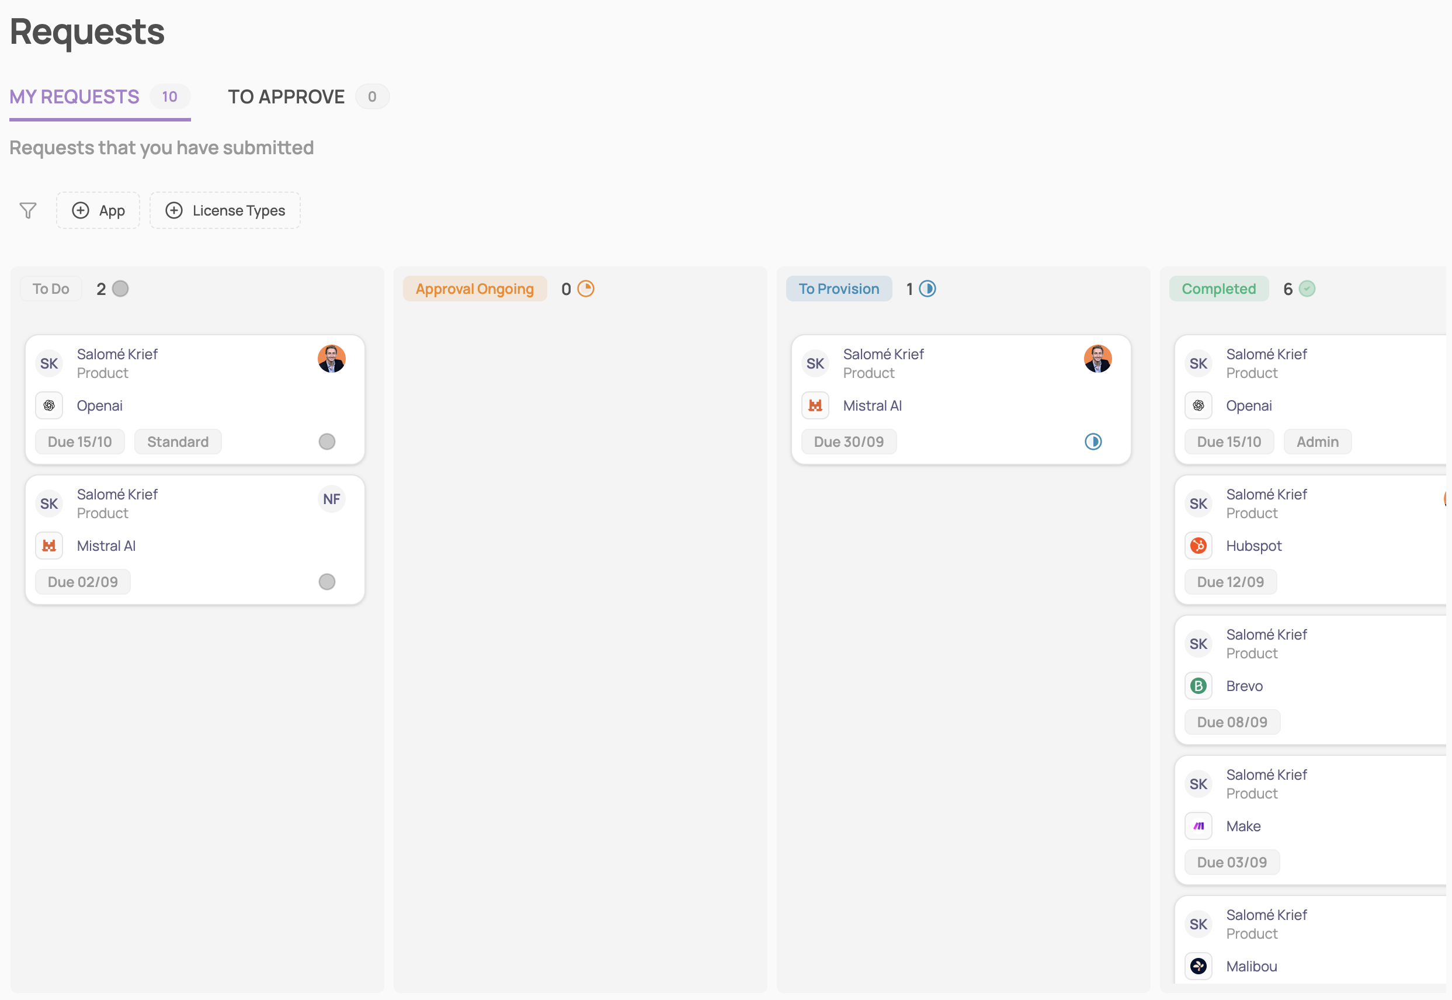Viewport: 1452px width, 1000px height.
Task: Click the filter funnel icon
Action: [x=27, y=210]
